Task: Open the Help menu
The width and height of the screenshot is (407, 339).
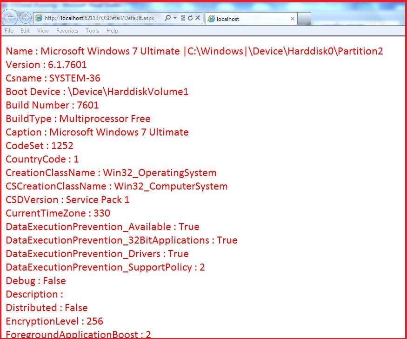Action: coord(112,31)
